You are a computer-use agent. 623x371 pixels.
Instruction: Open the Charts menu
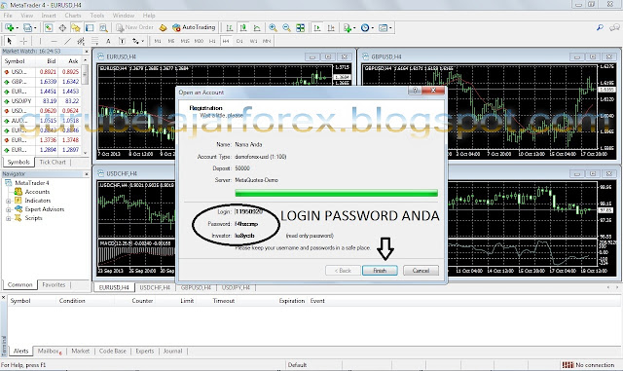pos(73,16)
